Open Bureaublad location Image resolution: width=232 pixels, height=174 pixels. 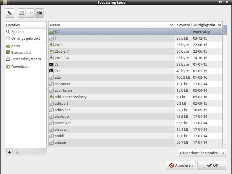[21, 52]
